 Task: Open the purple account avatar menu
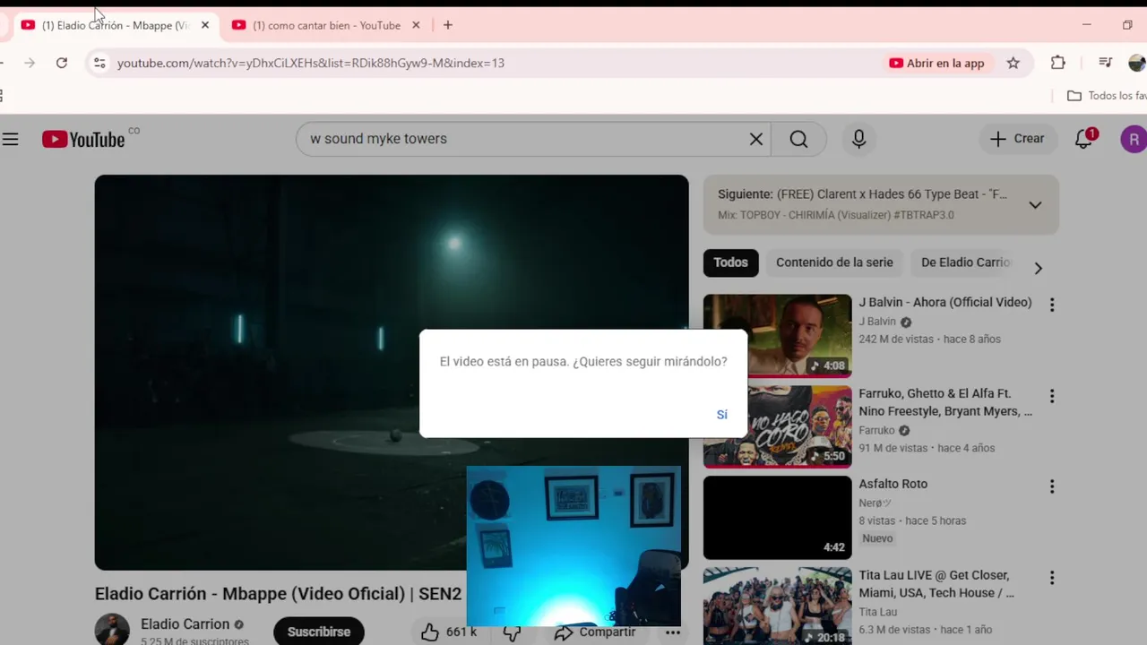(x=1134, y=139)
